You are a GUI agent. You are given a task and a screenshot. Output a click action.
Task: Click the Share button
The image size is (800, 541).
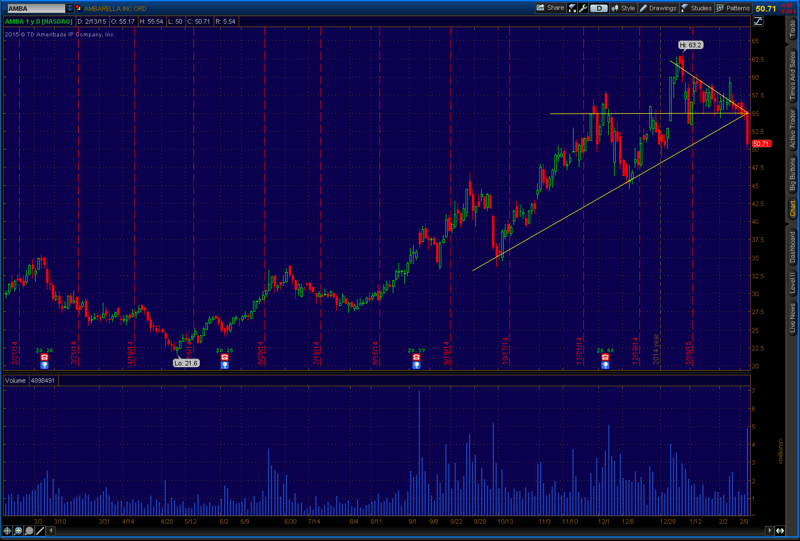click(550, 8)
